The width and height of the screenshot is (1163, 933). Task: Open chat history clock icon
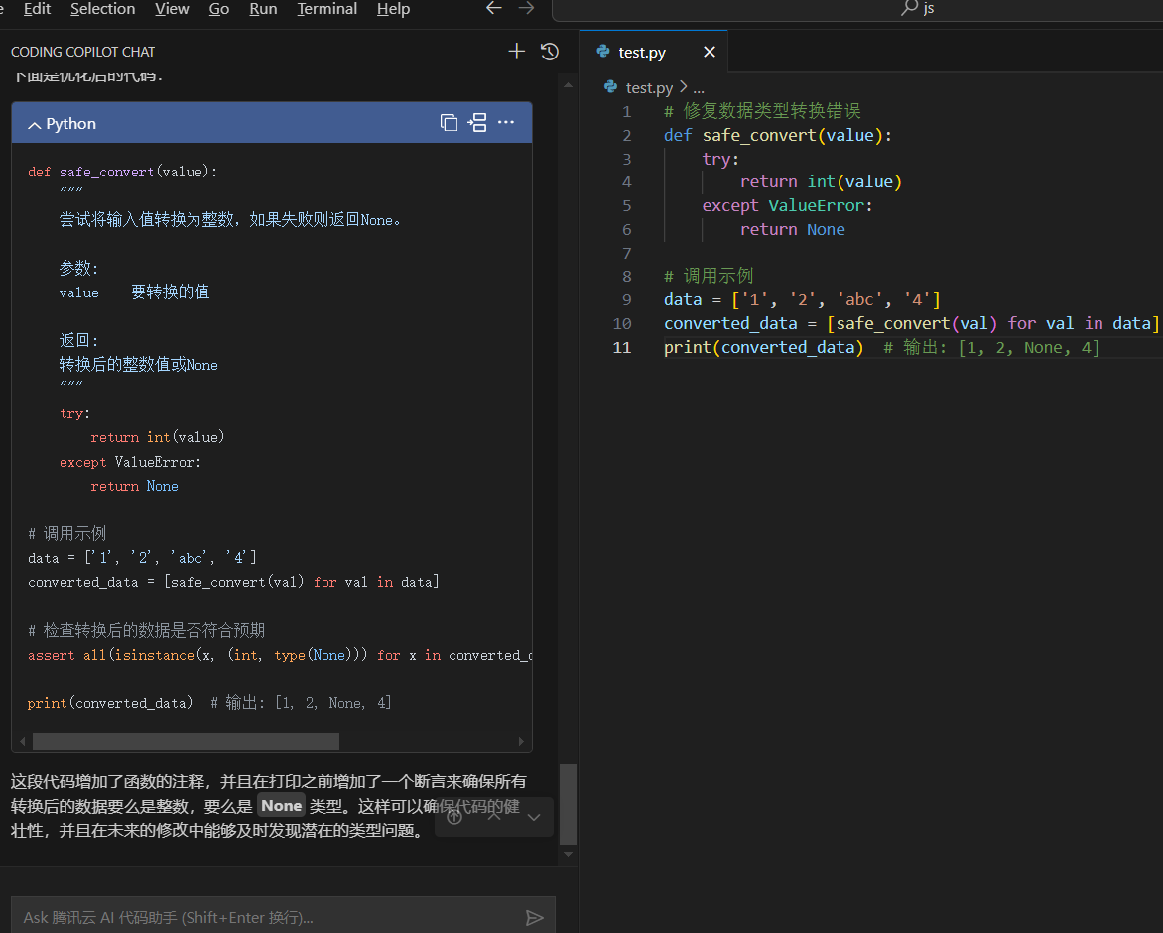[550, 52]
